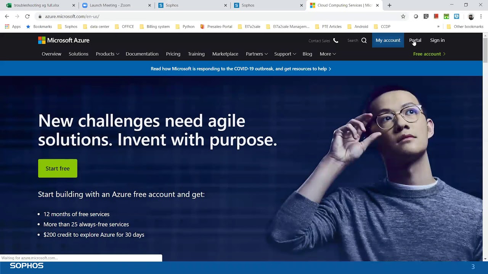Open the Python bookmark folder
Image resolution: width=488 pixels, height=274 pixels.
pyautogui.click(x=185, y=27)
